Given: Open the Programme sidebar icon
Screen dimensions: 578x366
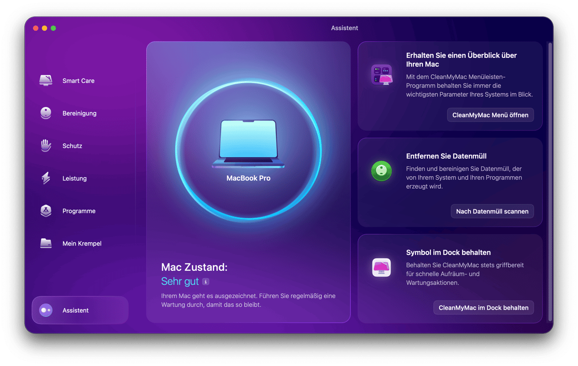Looking at the screenshot, I should 46,211.
